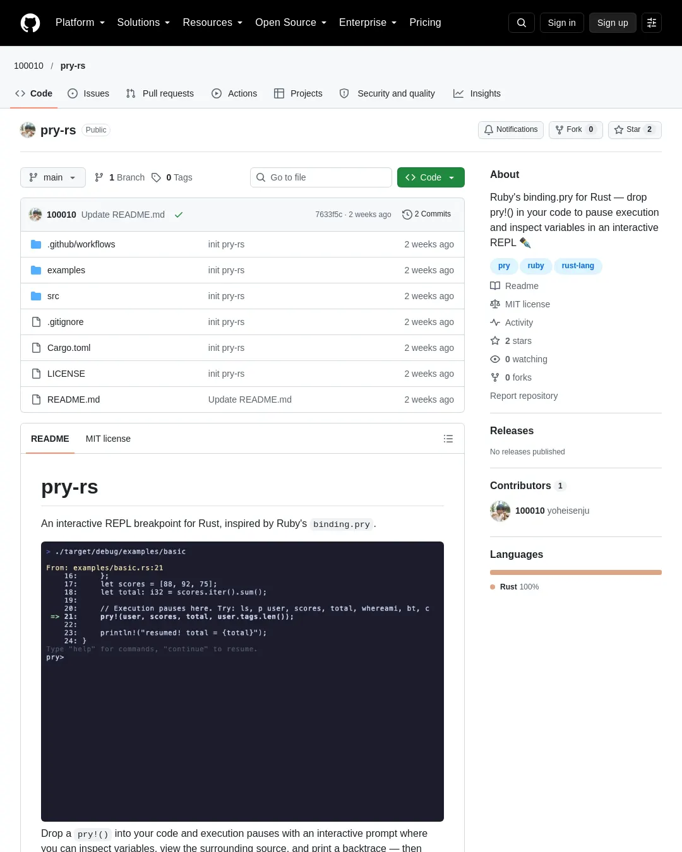Image resolution: width=682 pixels, height=852 pixels.
Task: Click the pry-rs owner avatar near title
Action: point(28,130)
